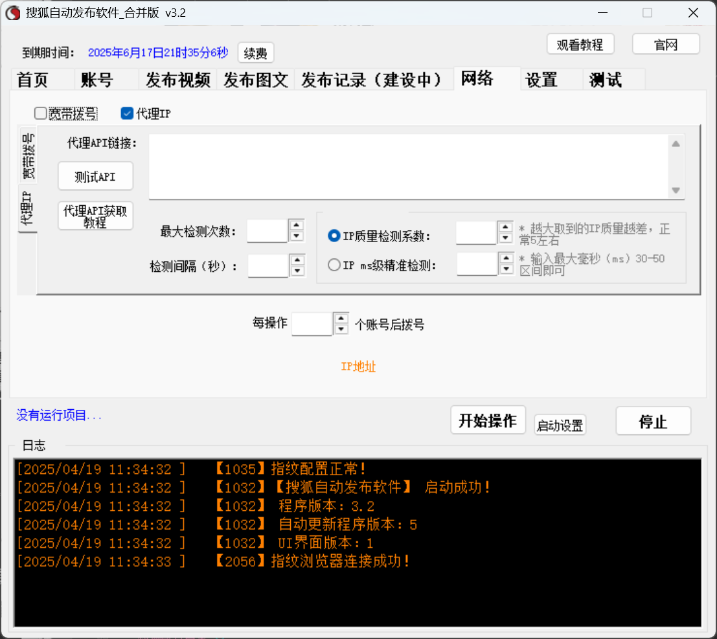The width and height of the screenshot is (717, 639).
Task: Click the IP质量检测系数 number field
Action: coord(477,232)
